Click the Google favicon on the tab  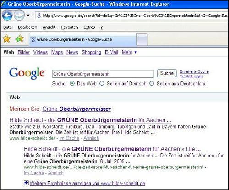point(33,39)
